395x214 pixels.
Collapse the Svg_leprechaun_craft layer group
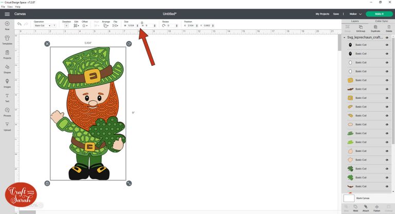344,38
